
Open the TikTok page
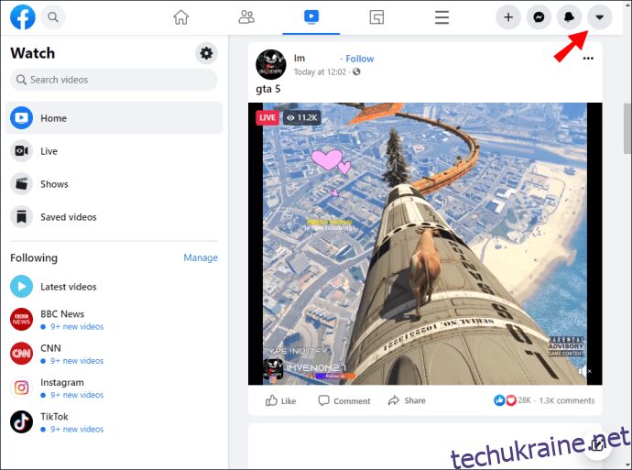coord(114,422)
